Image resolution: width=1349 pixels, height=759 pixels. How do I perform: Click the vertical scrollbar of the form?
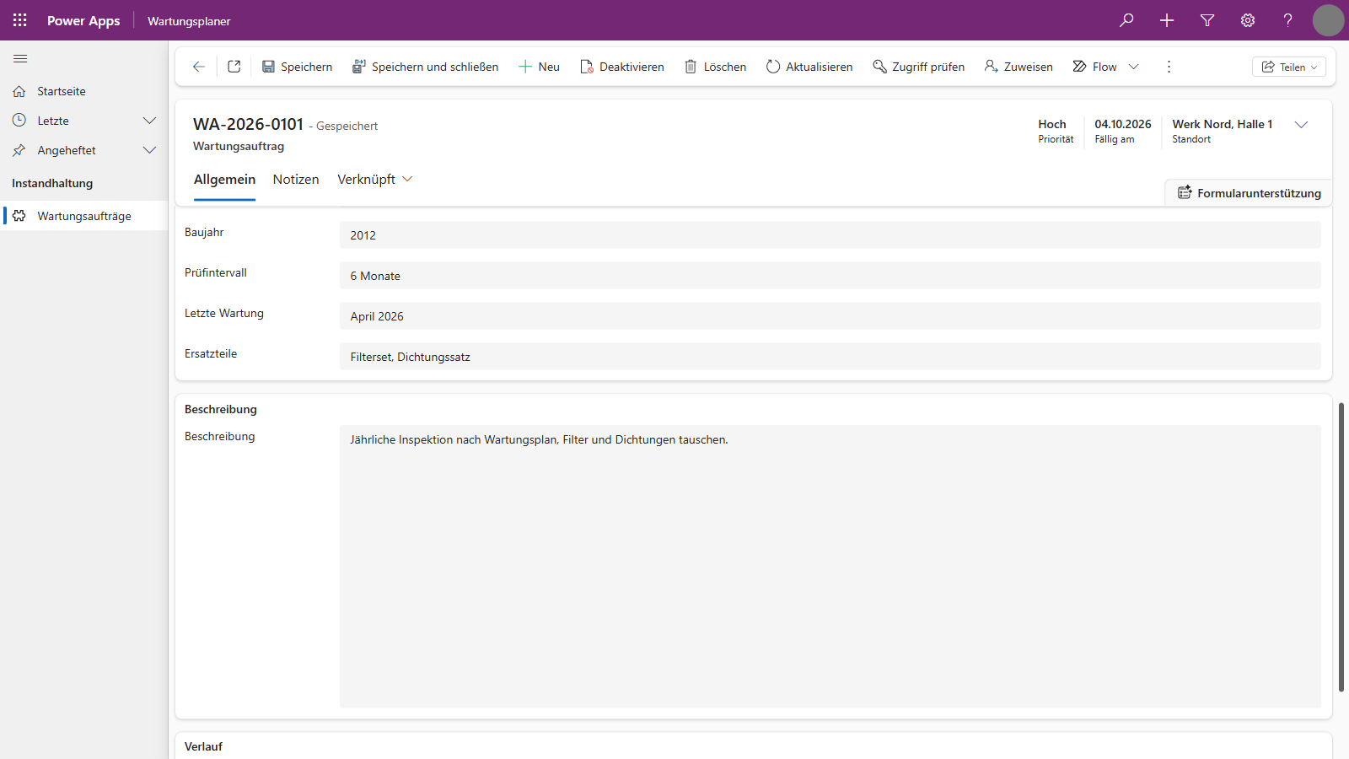pyautogui.click(x=1341, y=547)
